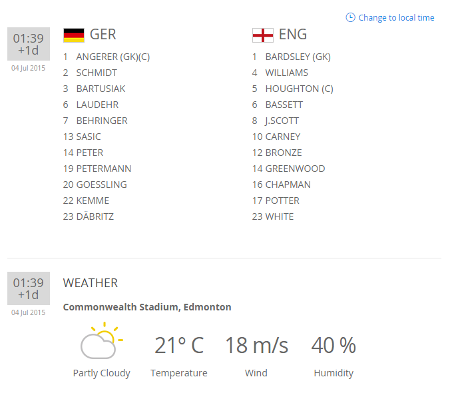Select the ENG team heading
Image resolution: width=452 pixels, height=395 pixels.
[x=293, y=35]
